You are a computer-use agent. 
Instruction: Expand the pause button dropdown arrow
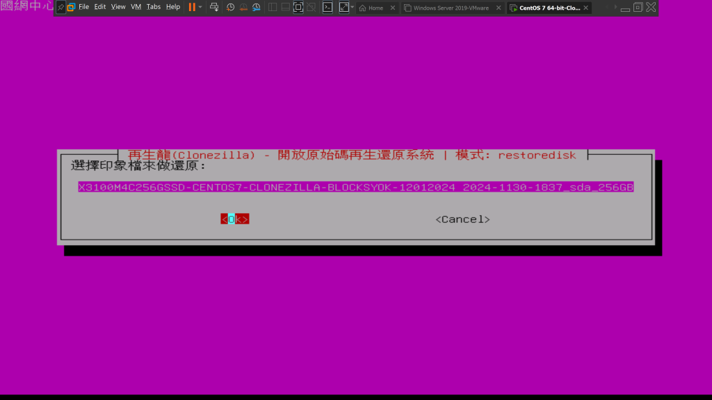pyautogui.click(x=201, y=7)
